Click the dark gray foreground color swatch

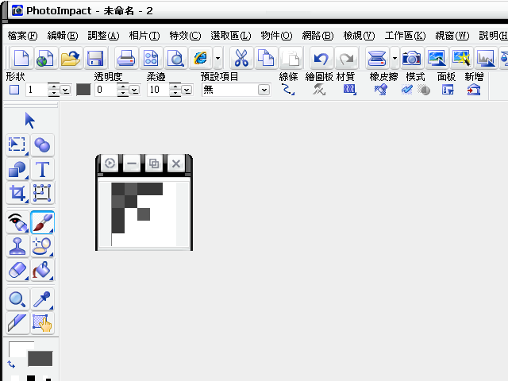(x=40, y=358)
